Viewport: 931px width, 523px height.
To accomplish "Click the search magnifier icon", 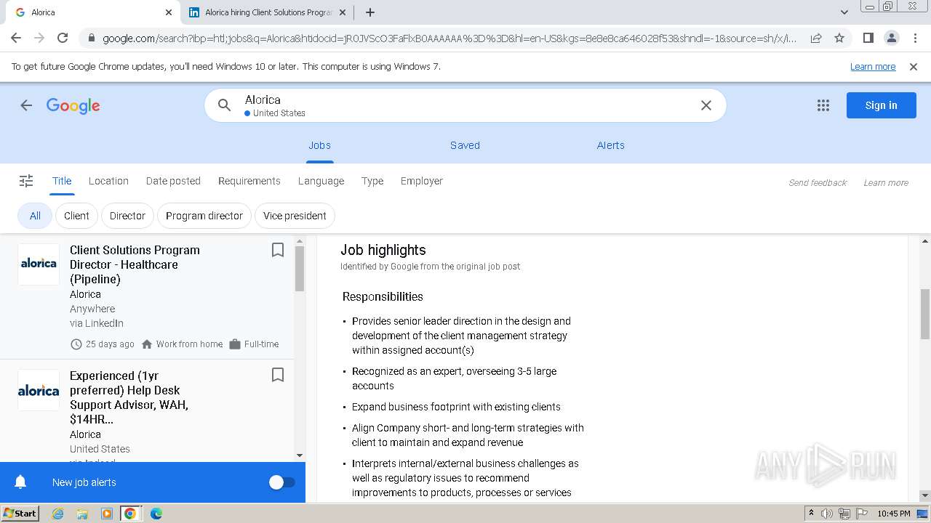I will [x=225, y=105].
